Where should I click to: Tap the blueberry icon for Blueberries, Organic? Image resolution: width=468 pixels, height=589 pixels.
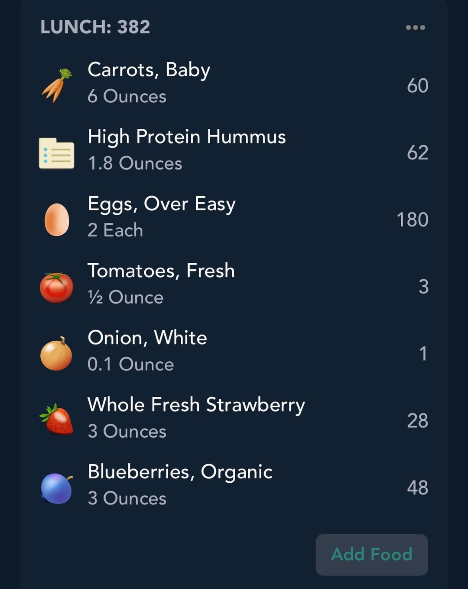click(57, 488)
